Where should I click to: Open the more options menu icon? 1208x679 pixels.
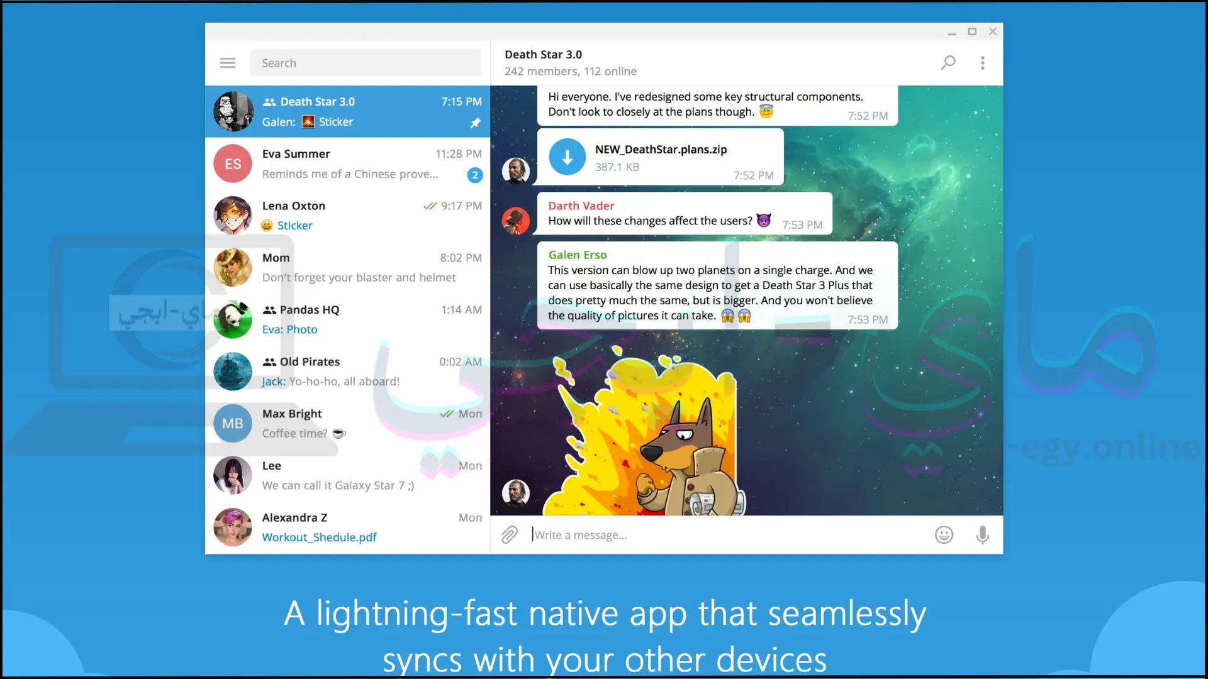(983, 62)
